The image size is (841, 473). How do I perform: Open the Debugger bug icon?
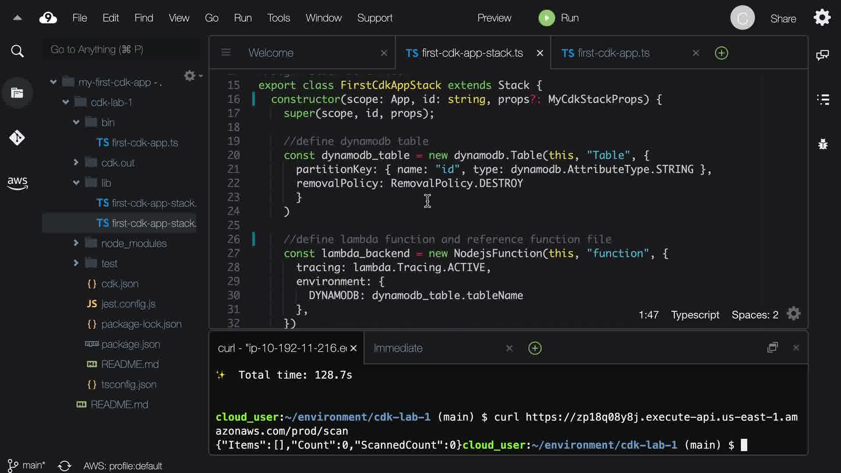coord(823,144)
